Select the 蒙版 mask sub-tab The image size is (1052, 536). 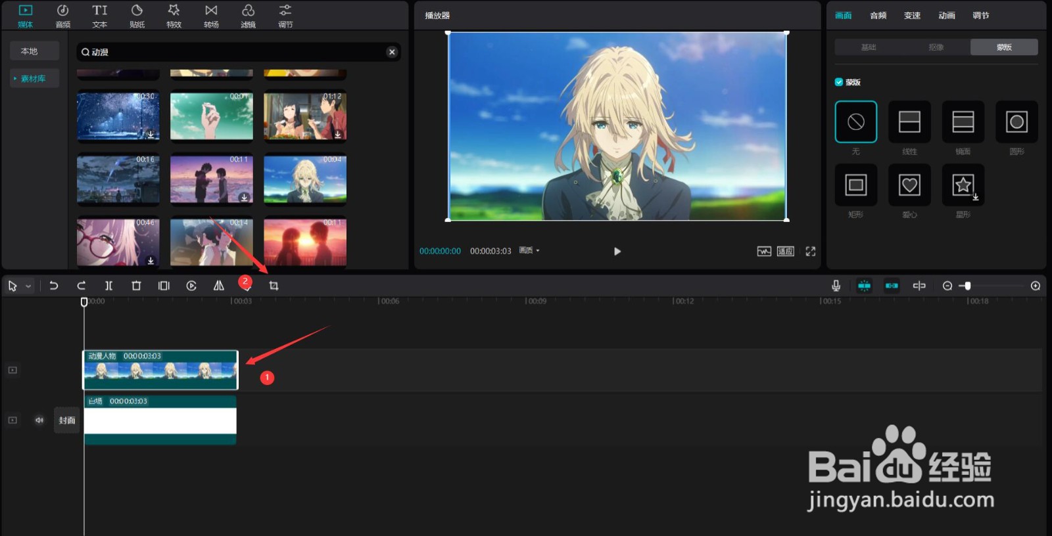1004,47
